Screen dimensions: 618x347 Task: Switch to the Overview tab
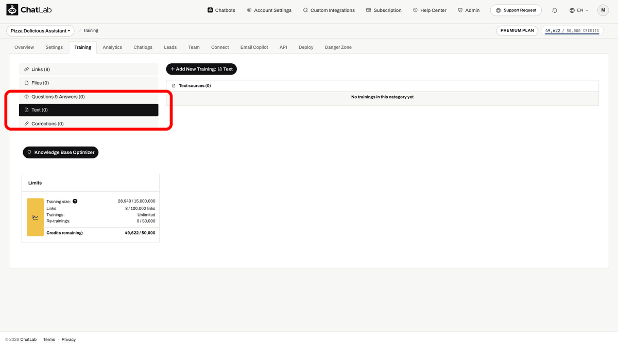(24, 47)
